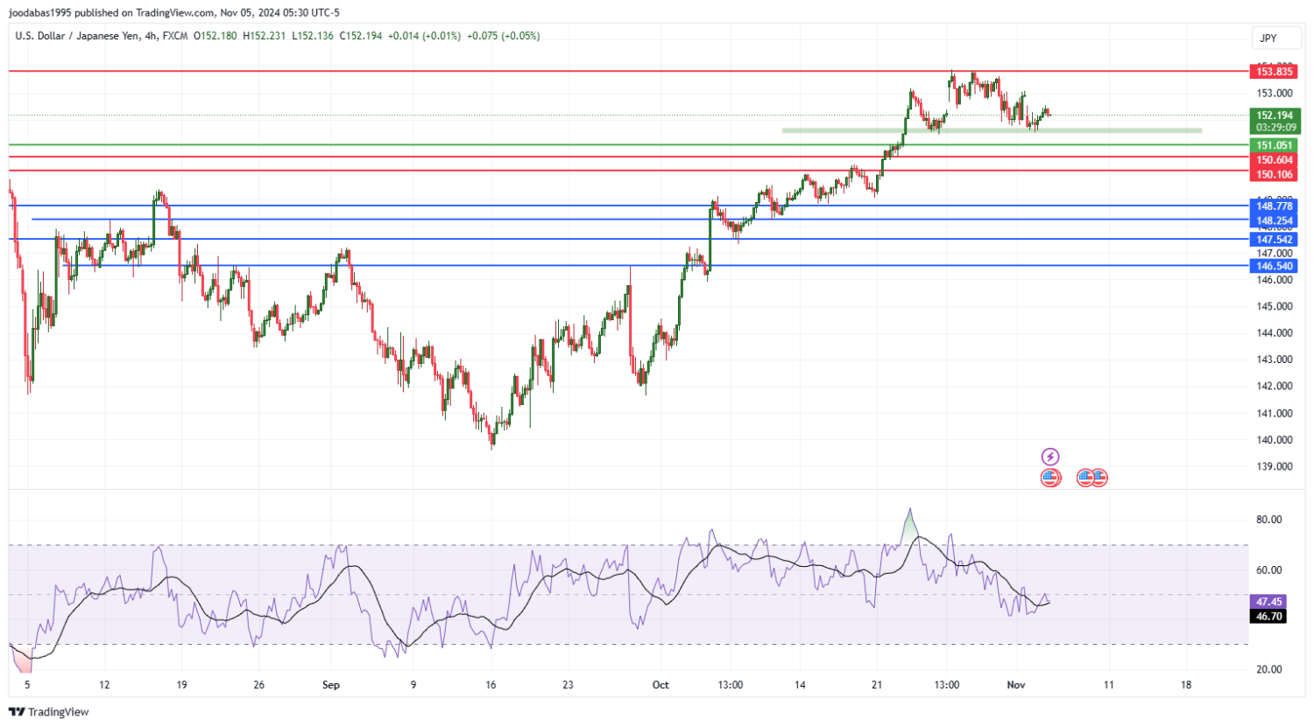Image resolution: width=1314 pixels, height=727 pixels.
Task: Click the 145.000 price axis tick
Action: tap(1275, 306)
